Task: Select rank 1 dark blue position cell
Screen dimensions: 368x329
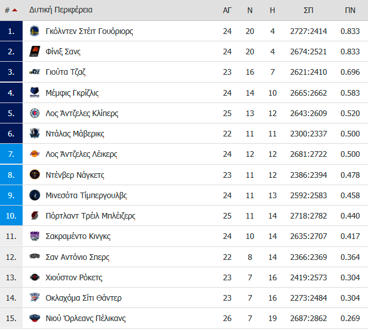Action: point(11,31)
